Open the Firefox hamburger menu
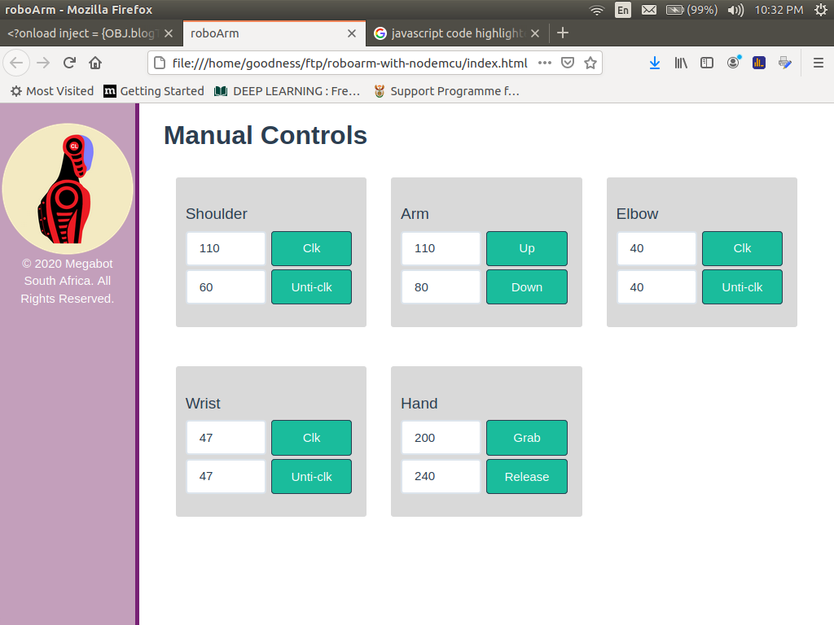The height and width of the screenshot is (625, 834). click(x=819, y=63)
